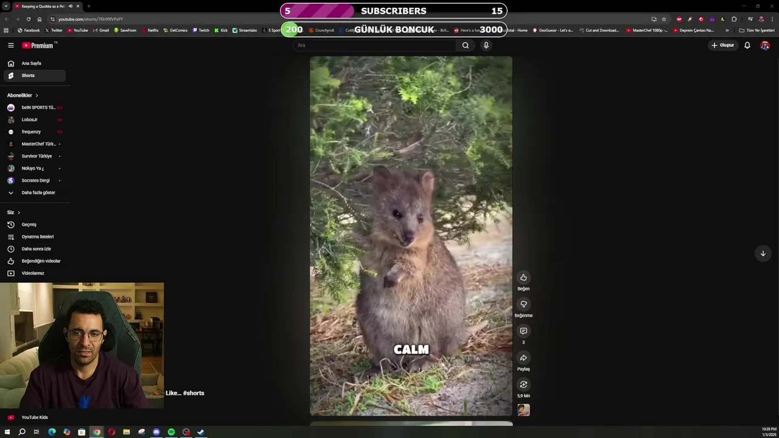Open the Kick bookmark
Screen dimensions: 779x438
pos(221,30)
